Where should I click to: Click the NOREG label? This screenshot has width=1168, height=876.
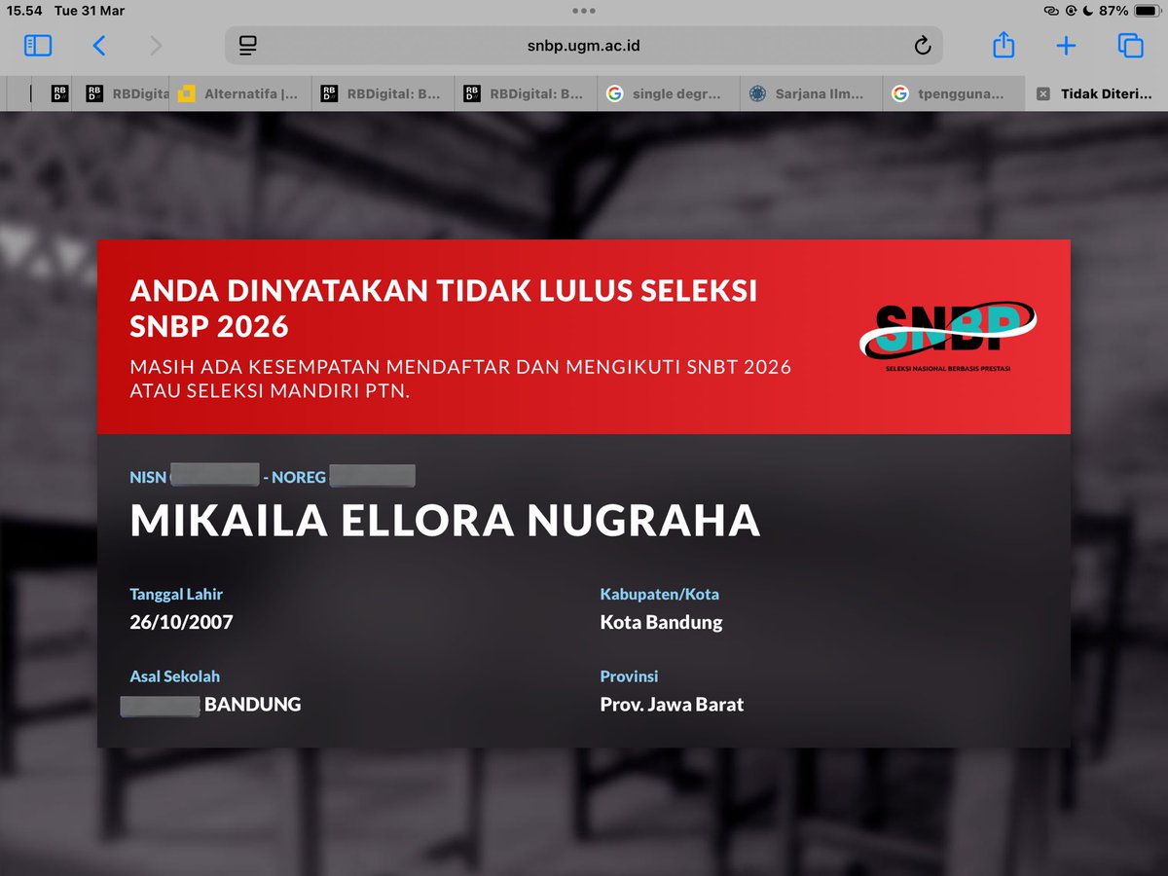click(x=299, y=477)
